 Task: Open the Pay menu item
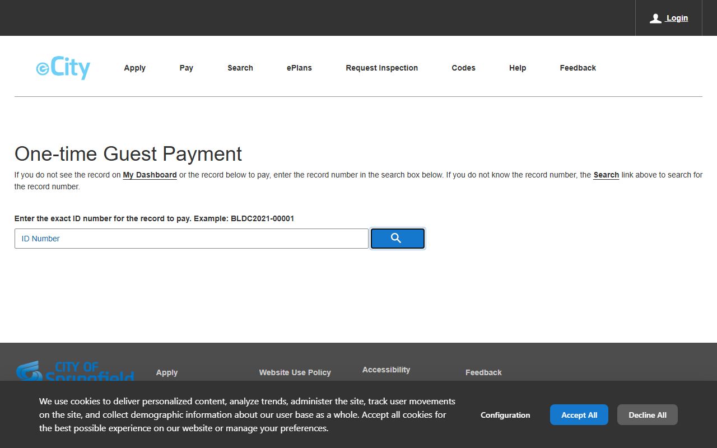[186, 68]
